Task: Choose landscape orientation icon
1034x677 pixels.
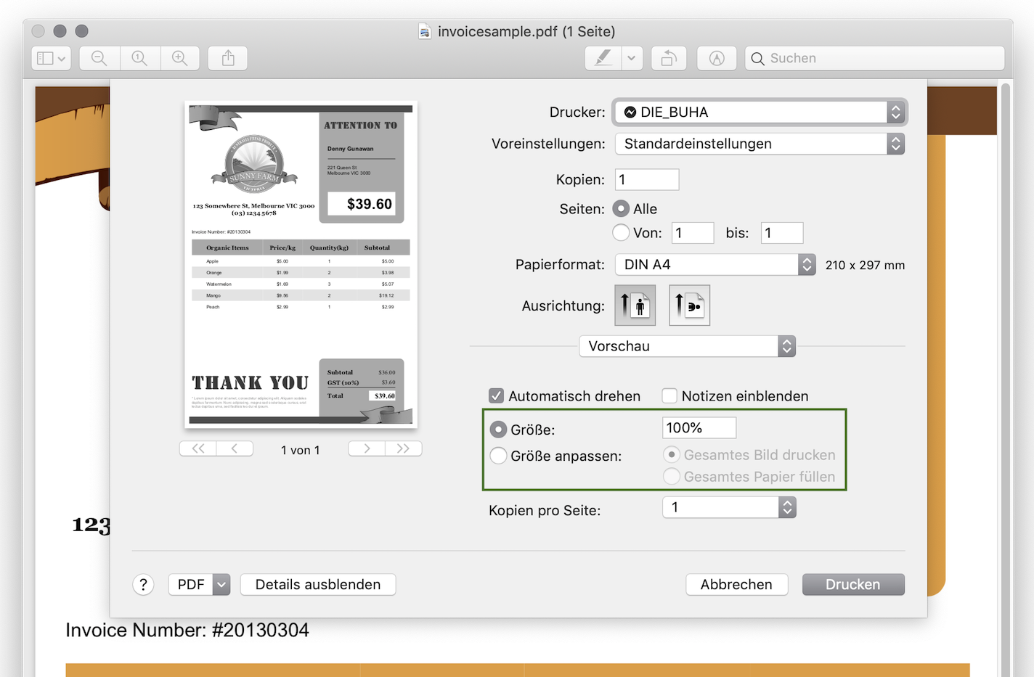Action: pyautogui.click(x=689, y=305)
